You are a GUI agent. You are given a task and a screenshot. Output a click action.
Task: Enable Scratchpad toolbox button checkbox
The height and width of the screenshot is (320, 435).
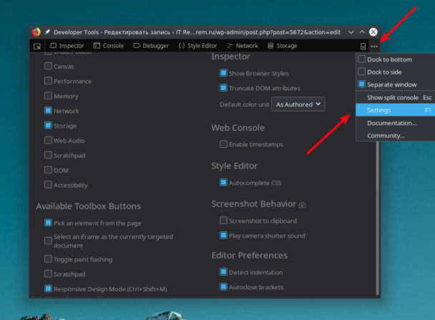click(48, 274)
